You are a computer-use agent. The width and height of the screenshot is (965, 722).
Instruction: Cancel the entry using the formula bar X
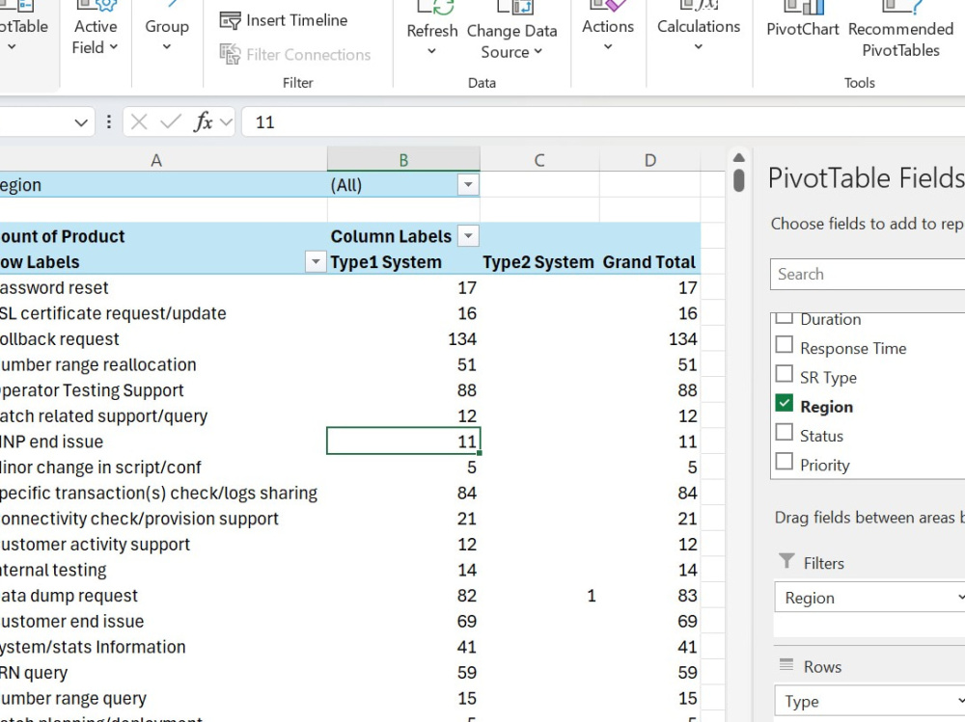(140, 121)
